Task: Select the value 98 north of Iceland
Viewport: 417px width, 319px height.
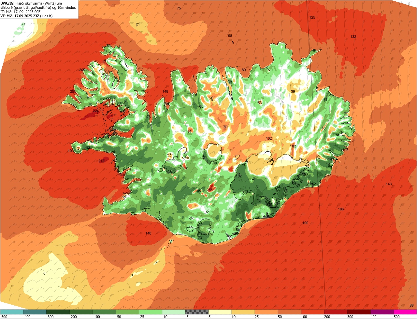Action: coord(230,36)
